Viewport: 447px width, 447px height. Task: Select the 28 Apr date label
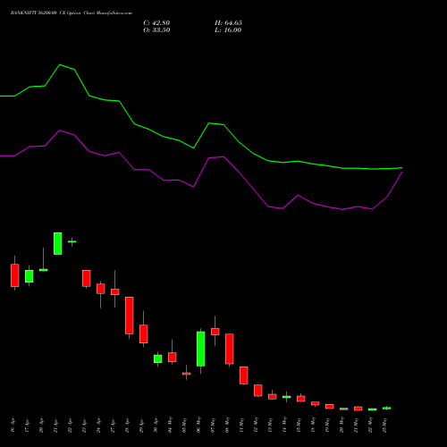pyautogui.click(x=127, y=426)
